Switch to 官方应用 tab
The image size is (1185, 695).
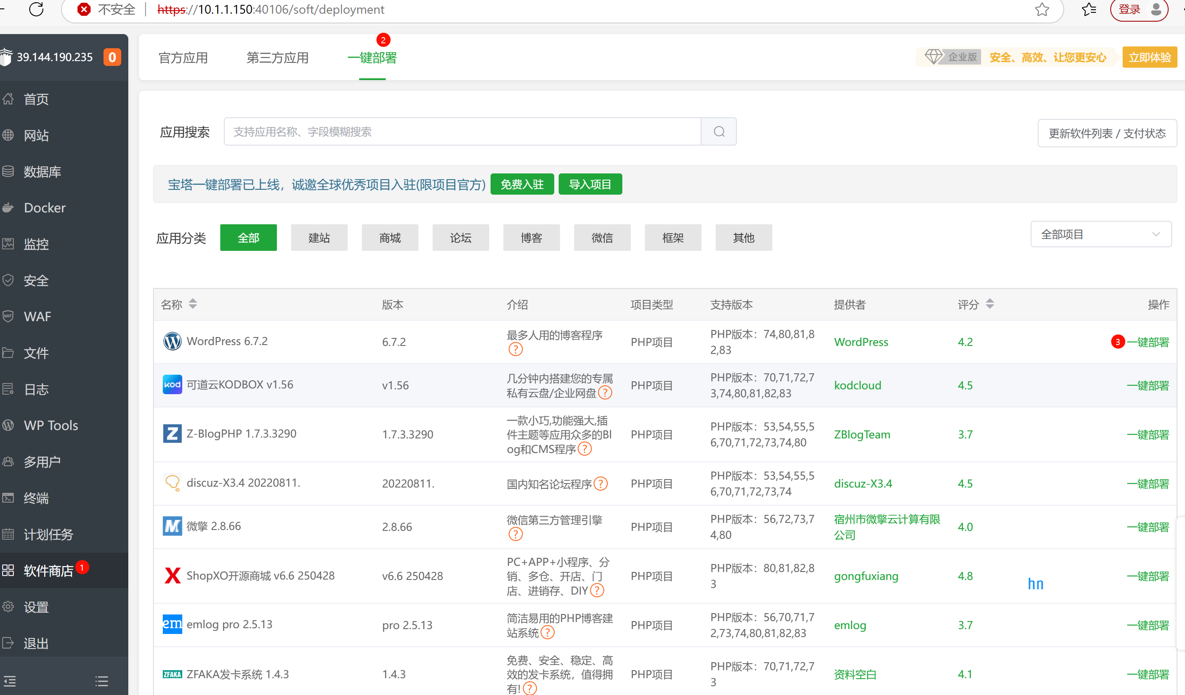pos(183,58)
